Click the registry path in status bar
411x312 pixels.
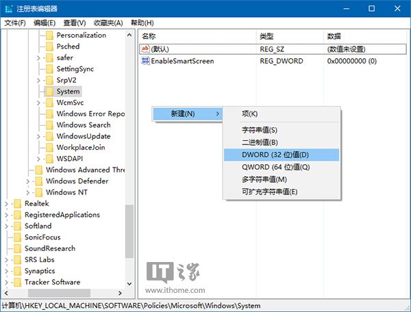(131, 306)
